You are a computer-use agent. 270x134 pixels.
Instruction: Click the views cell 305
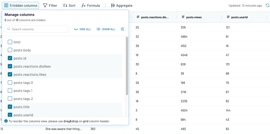click(183, 27)
